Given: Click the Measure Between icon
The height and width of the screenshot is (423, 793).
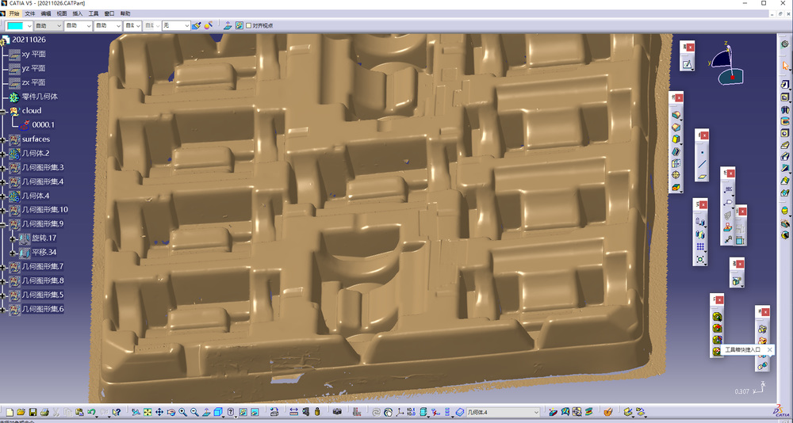Looking at the screenshot, I should pos(293,412).
